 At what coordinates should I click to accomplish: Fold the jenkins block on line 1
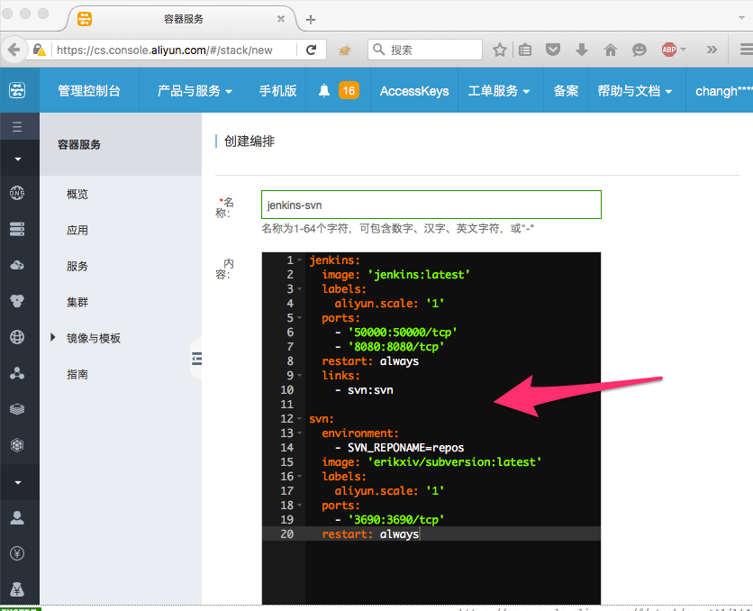click(x=300, y=260)
